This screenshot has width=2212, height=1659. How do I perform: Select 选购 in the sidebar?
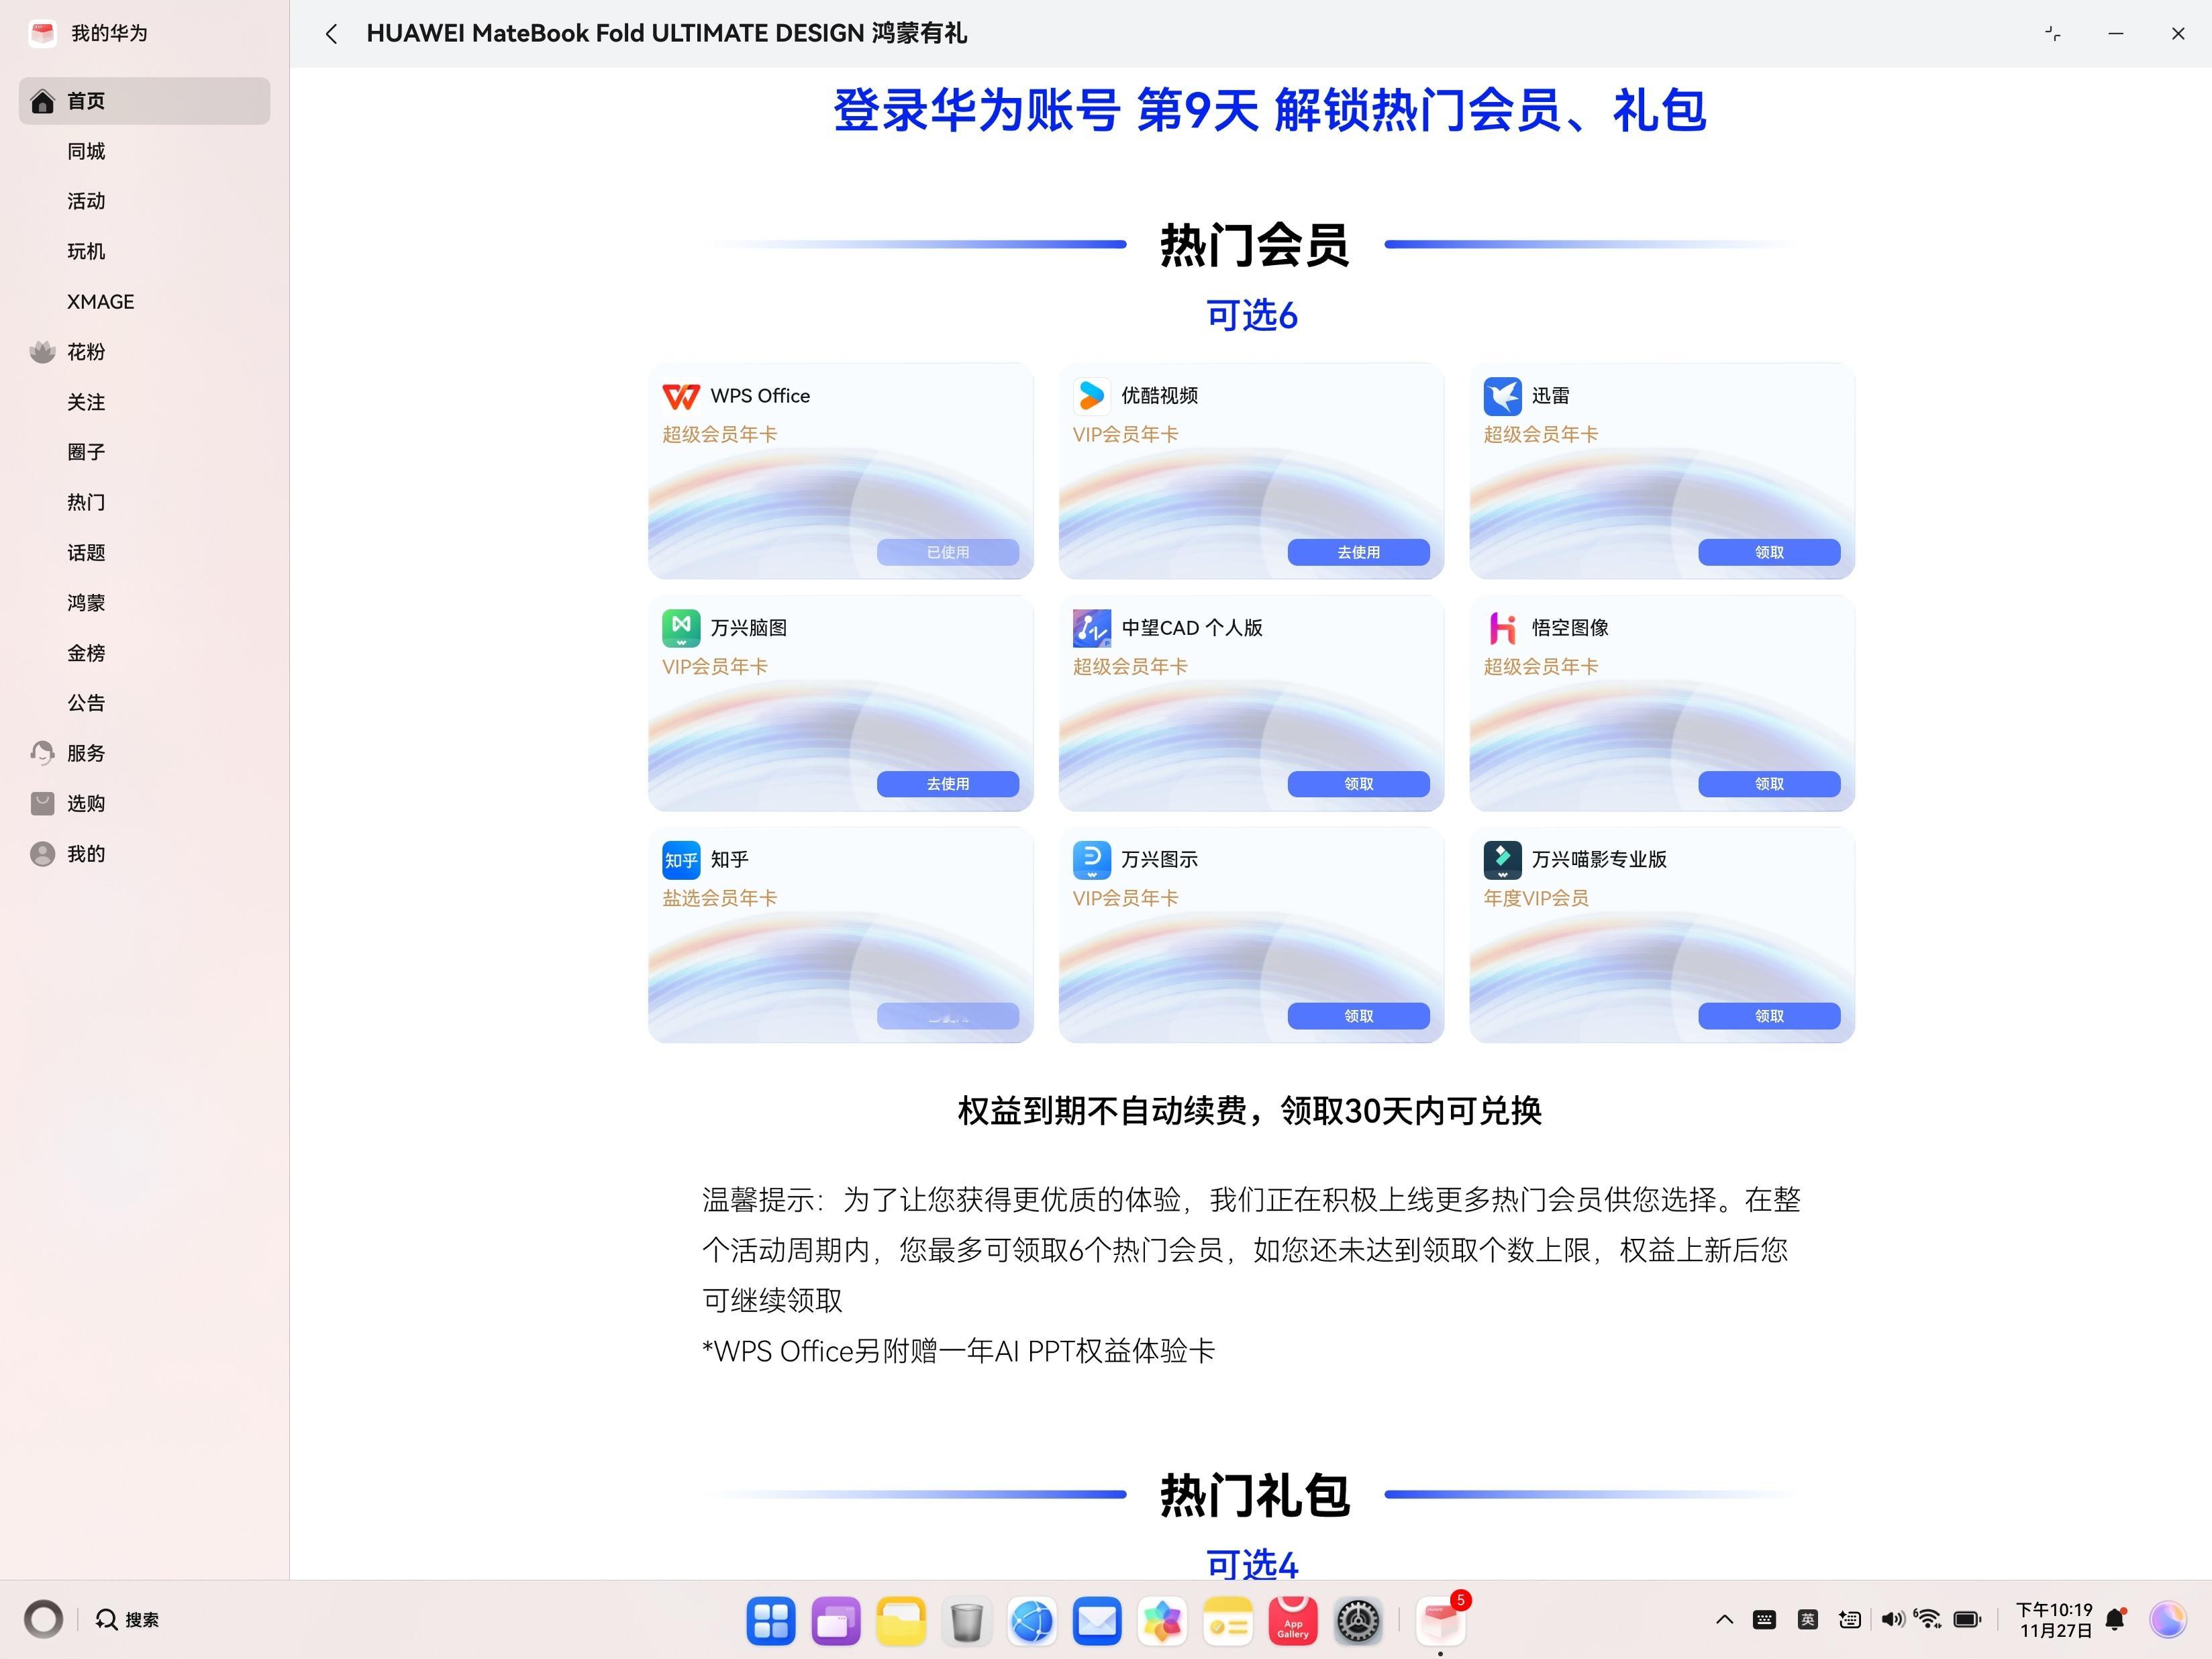coord(86,804)
